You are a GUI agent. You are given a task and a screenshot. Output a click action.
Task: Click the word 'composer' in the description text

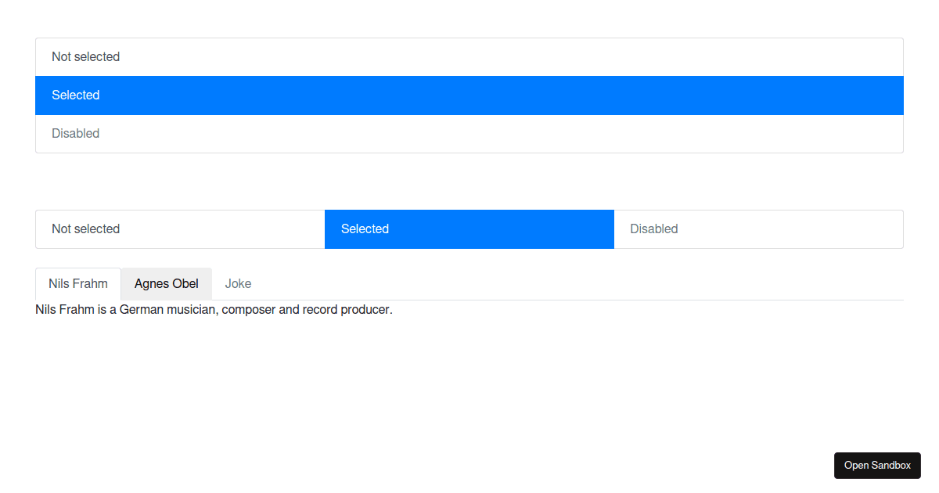point(249,310)
